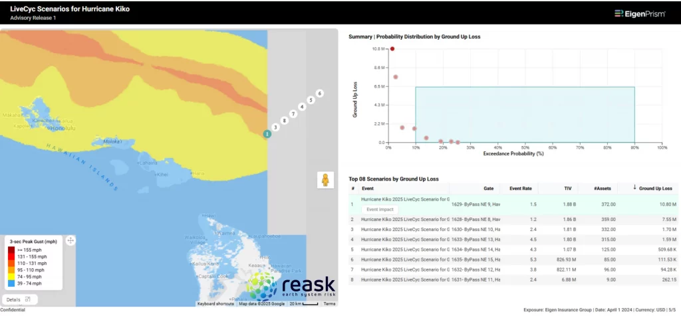Click the 131 - 155 mph legend swatch
This screenshot has height=316, width=681.
pyautogui.click(x=11, y=257)
